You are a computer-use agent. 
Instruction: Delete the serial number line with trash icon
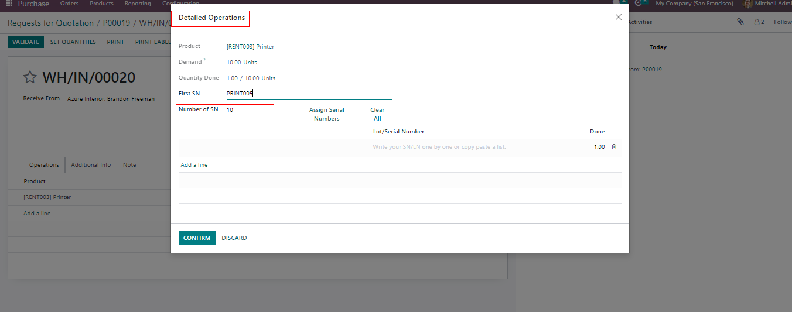[614, 147]
